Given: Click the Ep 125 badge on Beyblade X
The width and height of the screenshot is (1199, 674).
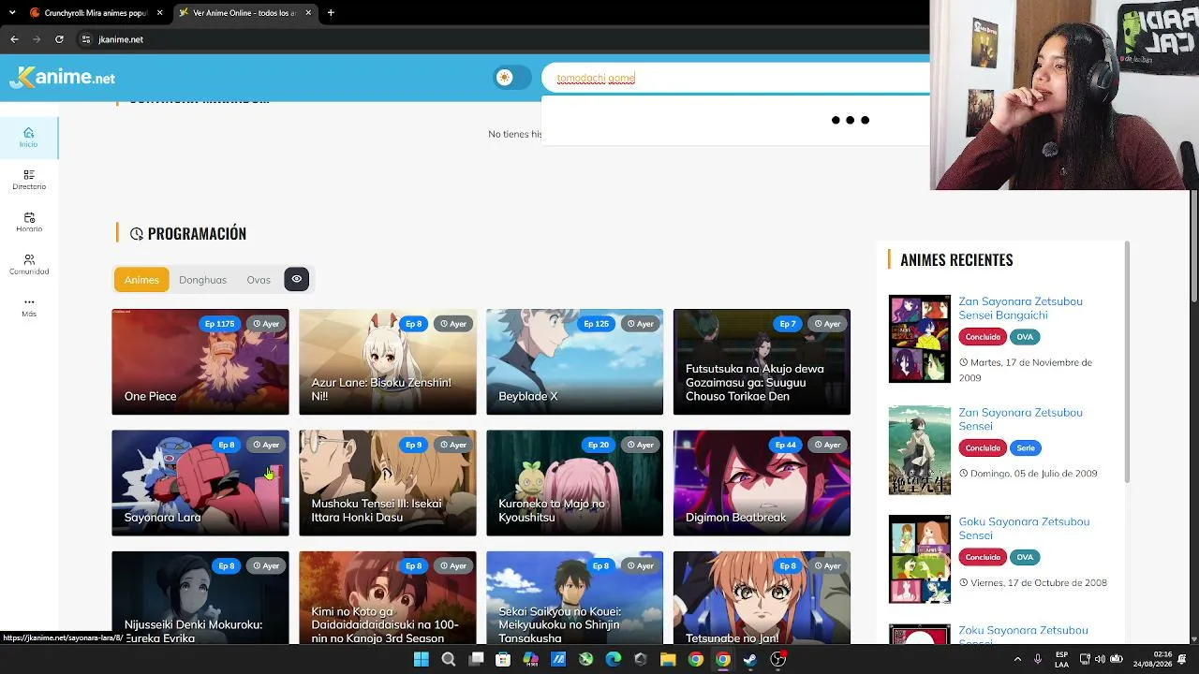Looking at the screenshot, I should pos(597,324).
